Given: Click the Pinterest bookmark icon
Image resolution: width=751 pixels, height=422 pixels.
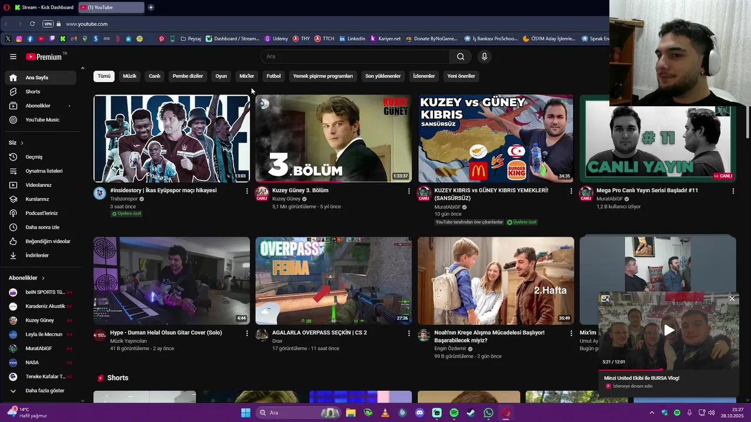Looking at the screenshot, I should 162,39.
